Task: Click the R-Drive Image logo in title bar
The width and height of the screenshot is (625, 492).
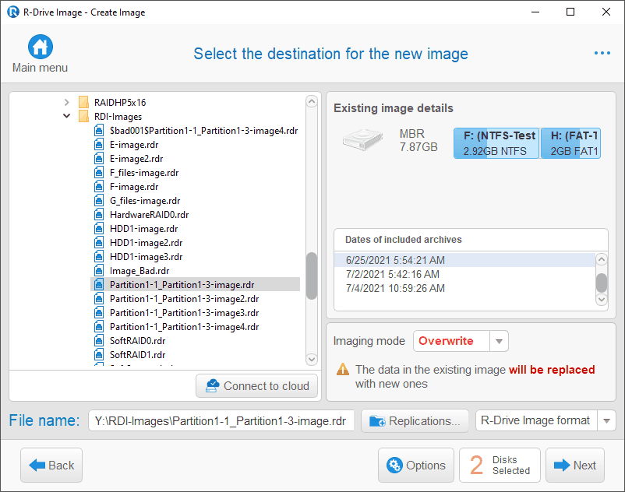Action: click(x=13, y=12)
